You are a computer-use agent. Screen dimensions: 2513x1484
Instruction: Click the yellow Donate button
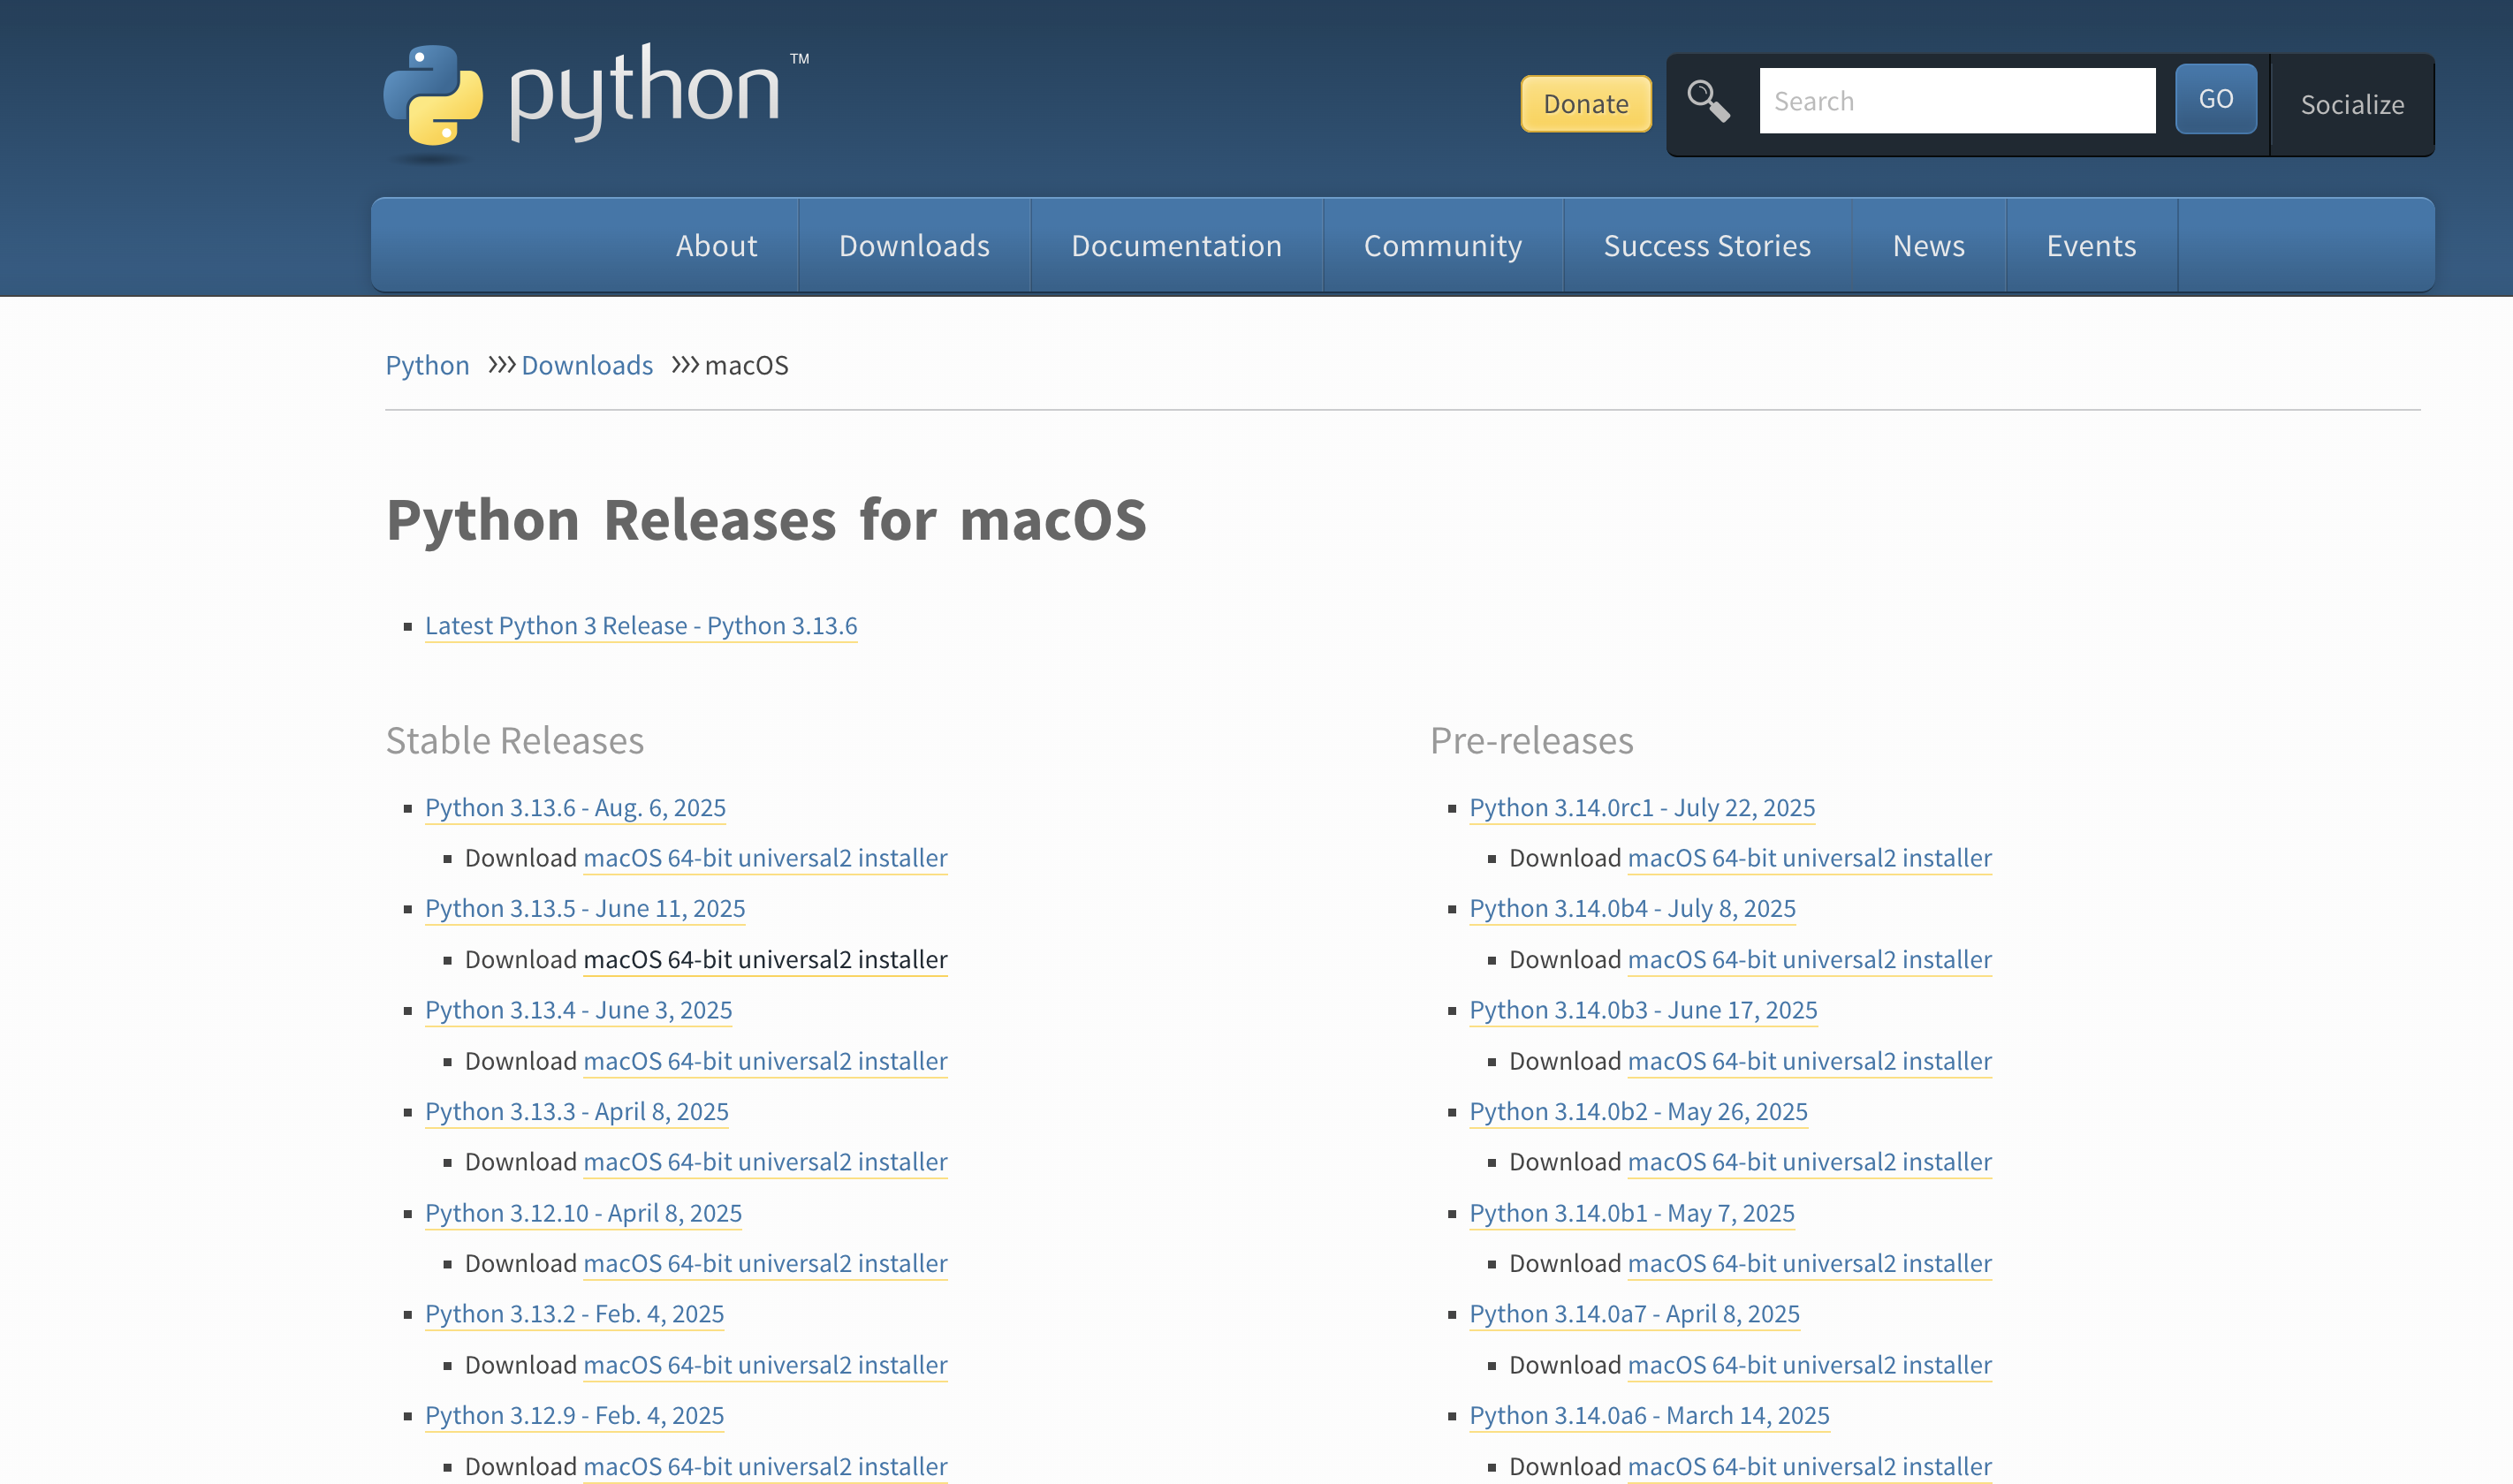tap(1586, 103)
